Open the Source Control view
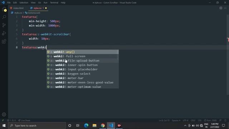This screenshot has height=129, width=229. tap(4, 25)
